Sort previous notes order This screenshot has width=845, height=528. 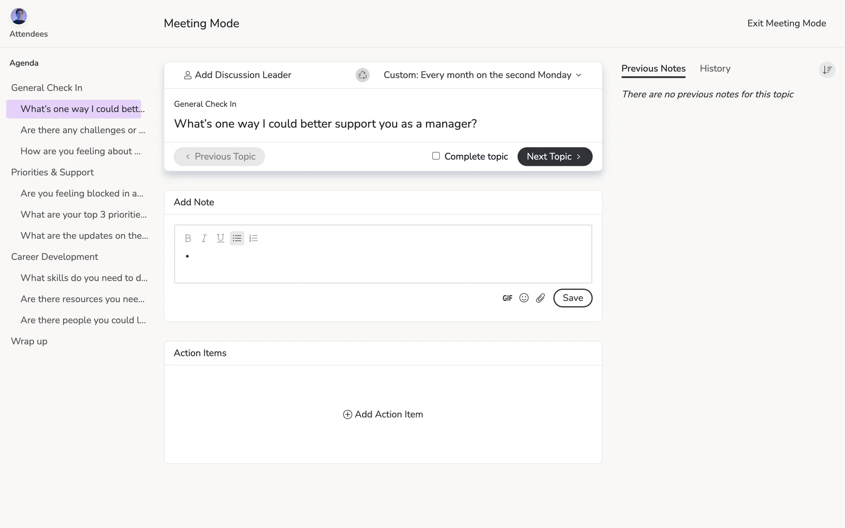point(827,70)
